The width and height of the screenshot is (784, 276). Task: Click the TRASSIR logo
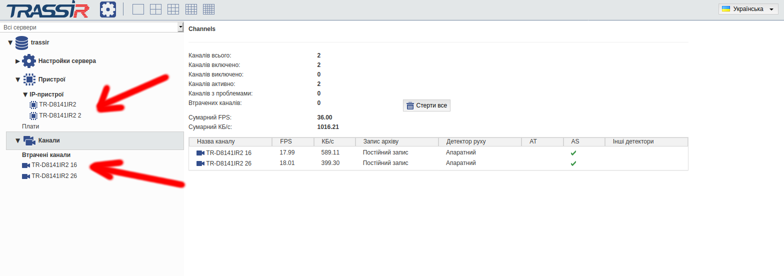(48, 9)
